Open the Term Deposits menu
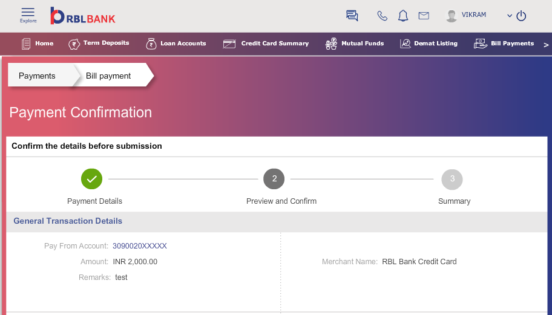 [x=99, y=44]
